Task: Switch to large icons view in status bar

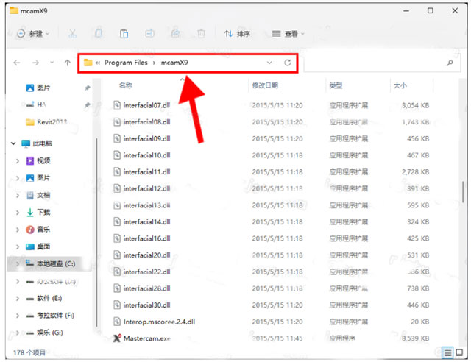Action: [459, 352]
